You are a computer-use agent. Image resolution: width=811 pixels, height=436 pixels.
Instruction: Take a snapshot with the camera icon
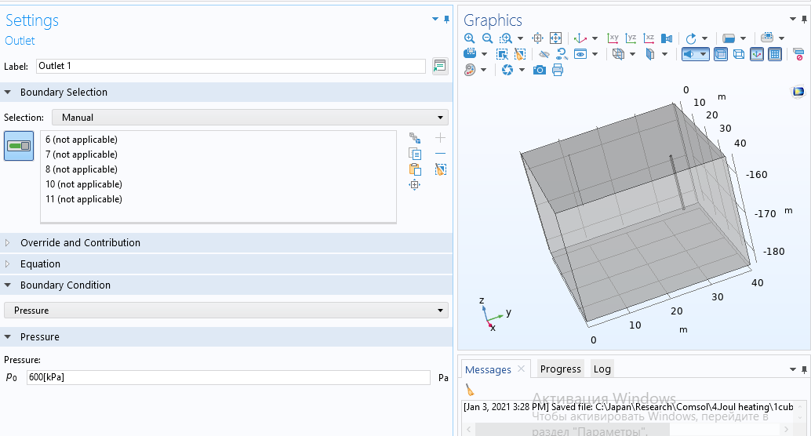click(539, 70)
